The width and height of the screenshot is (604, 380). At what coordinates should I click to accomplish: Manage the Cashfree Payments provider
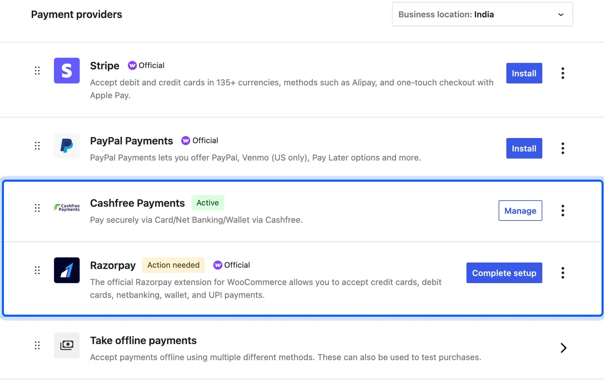coord(520,210)
